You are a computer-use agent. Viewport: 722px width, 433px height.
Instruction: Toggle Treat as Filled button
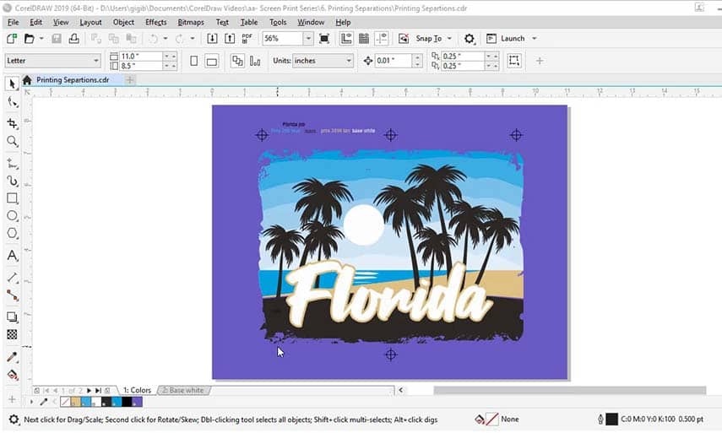coord(514,61)
